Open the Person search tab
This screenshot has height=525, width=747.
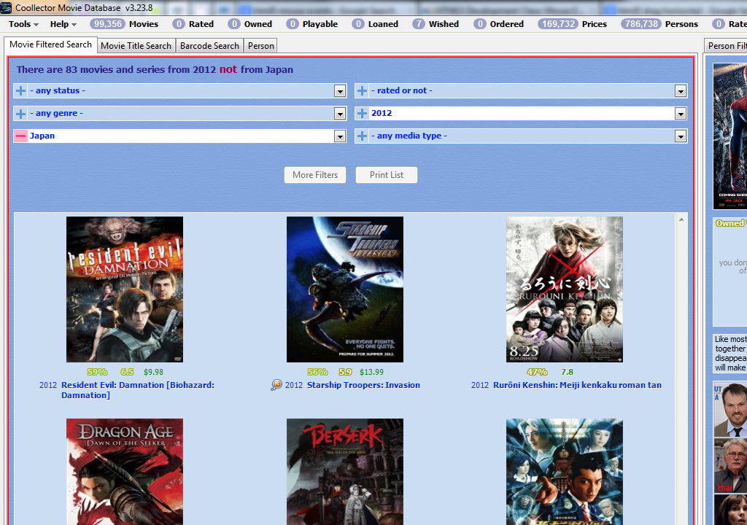(x=261, y=46)
